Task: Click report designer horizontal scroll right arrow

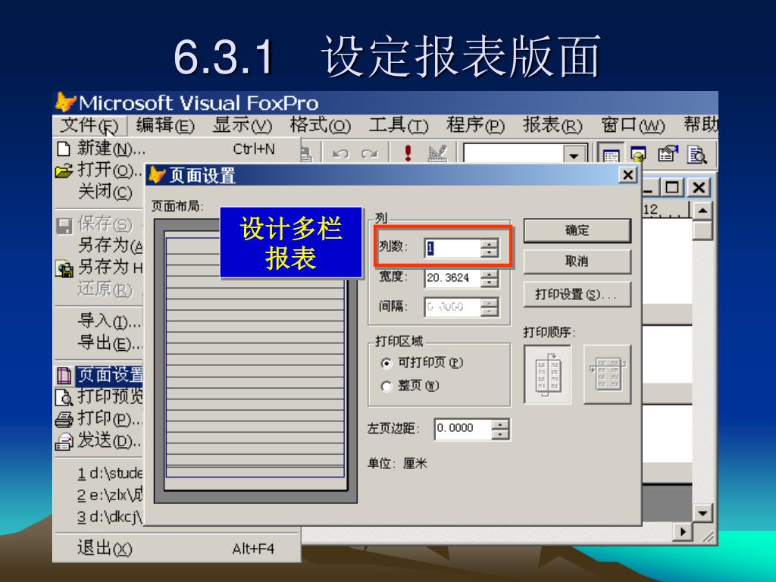Action: [x=683, y=532]
